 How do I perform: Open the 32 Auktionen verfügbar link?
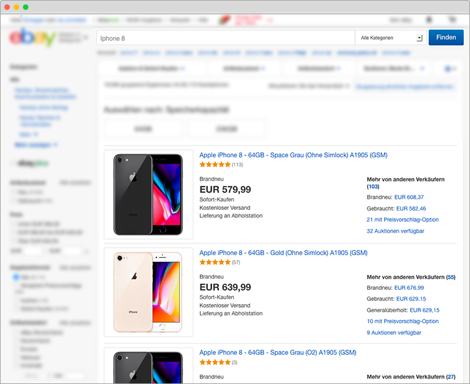pos(395,231)
